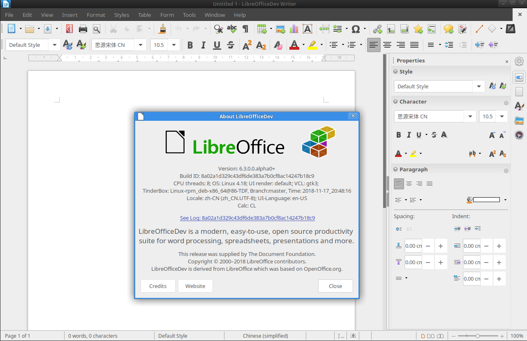Toggle Track Changes recording icon

click(462, 29)
